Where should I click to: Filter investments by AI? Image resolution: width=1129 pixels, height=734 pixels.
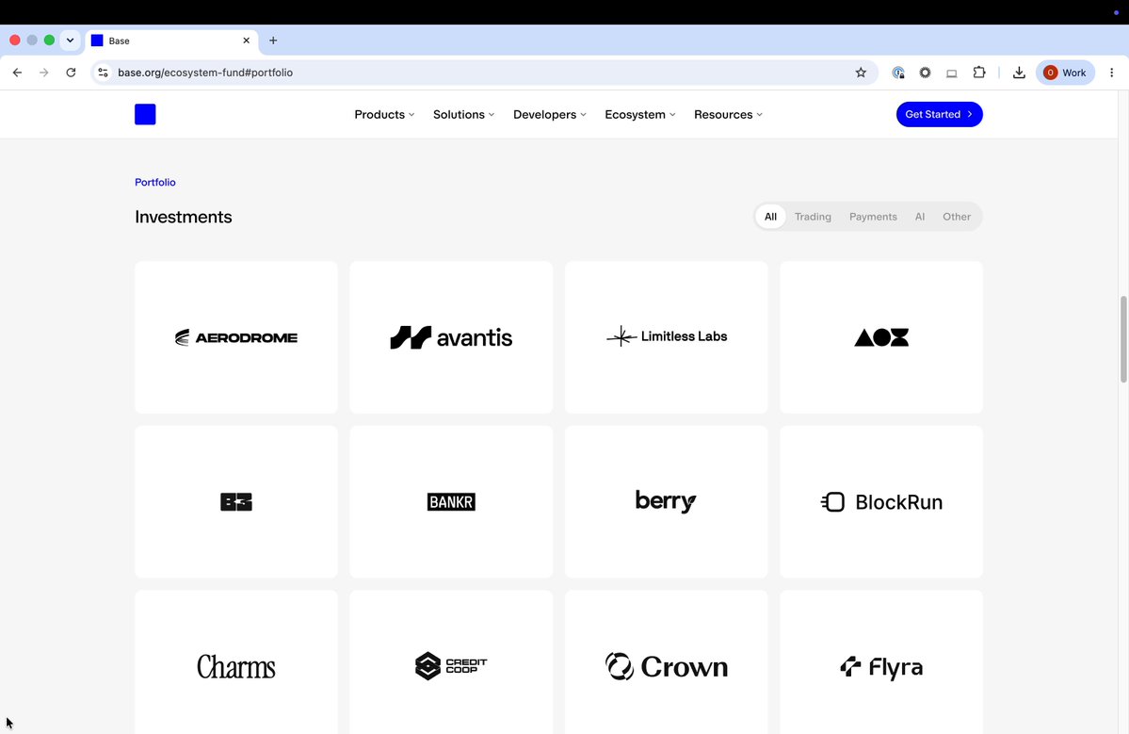[919, 217]
